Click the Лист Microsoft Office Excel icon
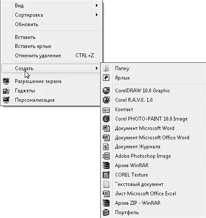 [106, 194]
